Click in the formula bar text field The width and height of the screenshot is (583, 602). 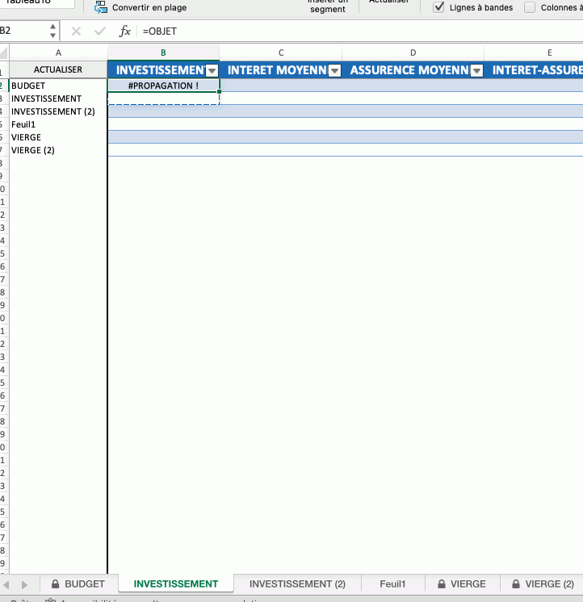click(x=355, y=31)
